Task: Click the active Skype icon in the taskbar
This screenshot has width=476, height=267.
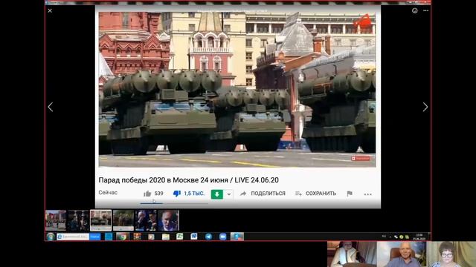Action: pyautogui.click(x=237, y=237)
